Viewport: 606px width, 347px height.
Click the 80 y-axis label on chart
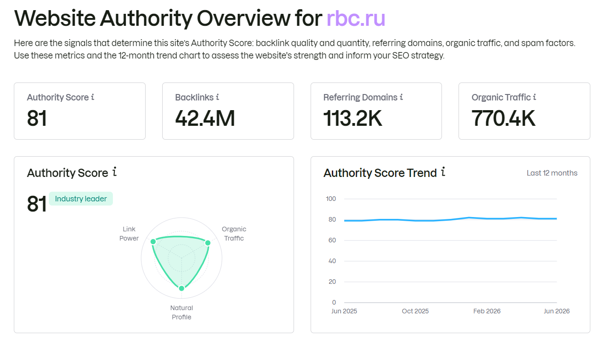pyautogui.click(x=332, y=219)
